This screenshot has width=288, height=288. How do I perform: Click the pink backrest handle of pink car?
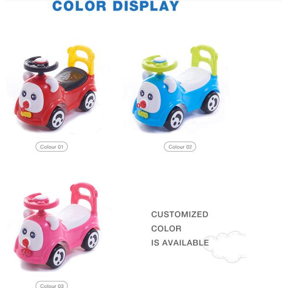point(84,198)
